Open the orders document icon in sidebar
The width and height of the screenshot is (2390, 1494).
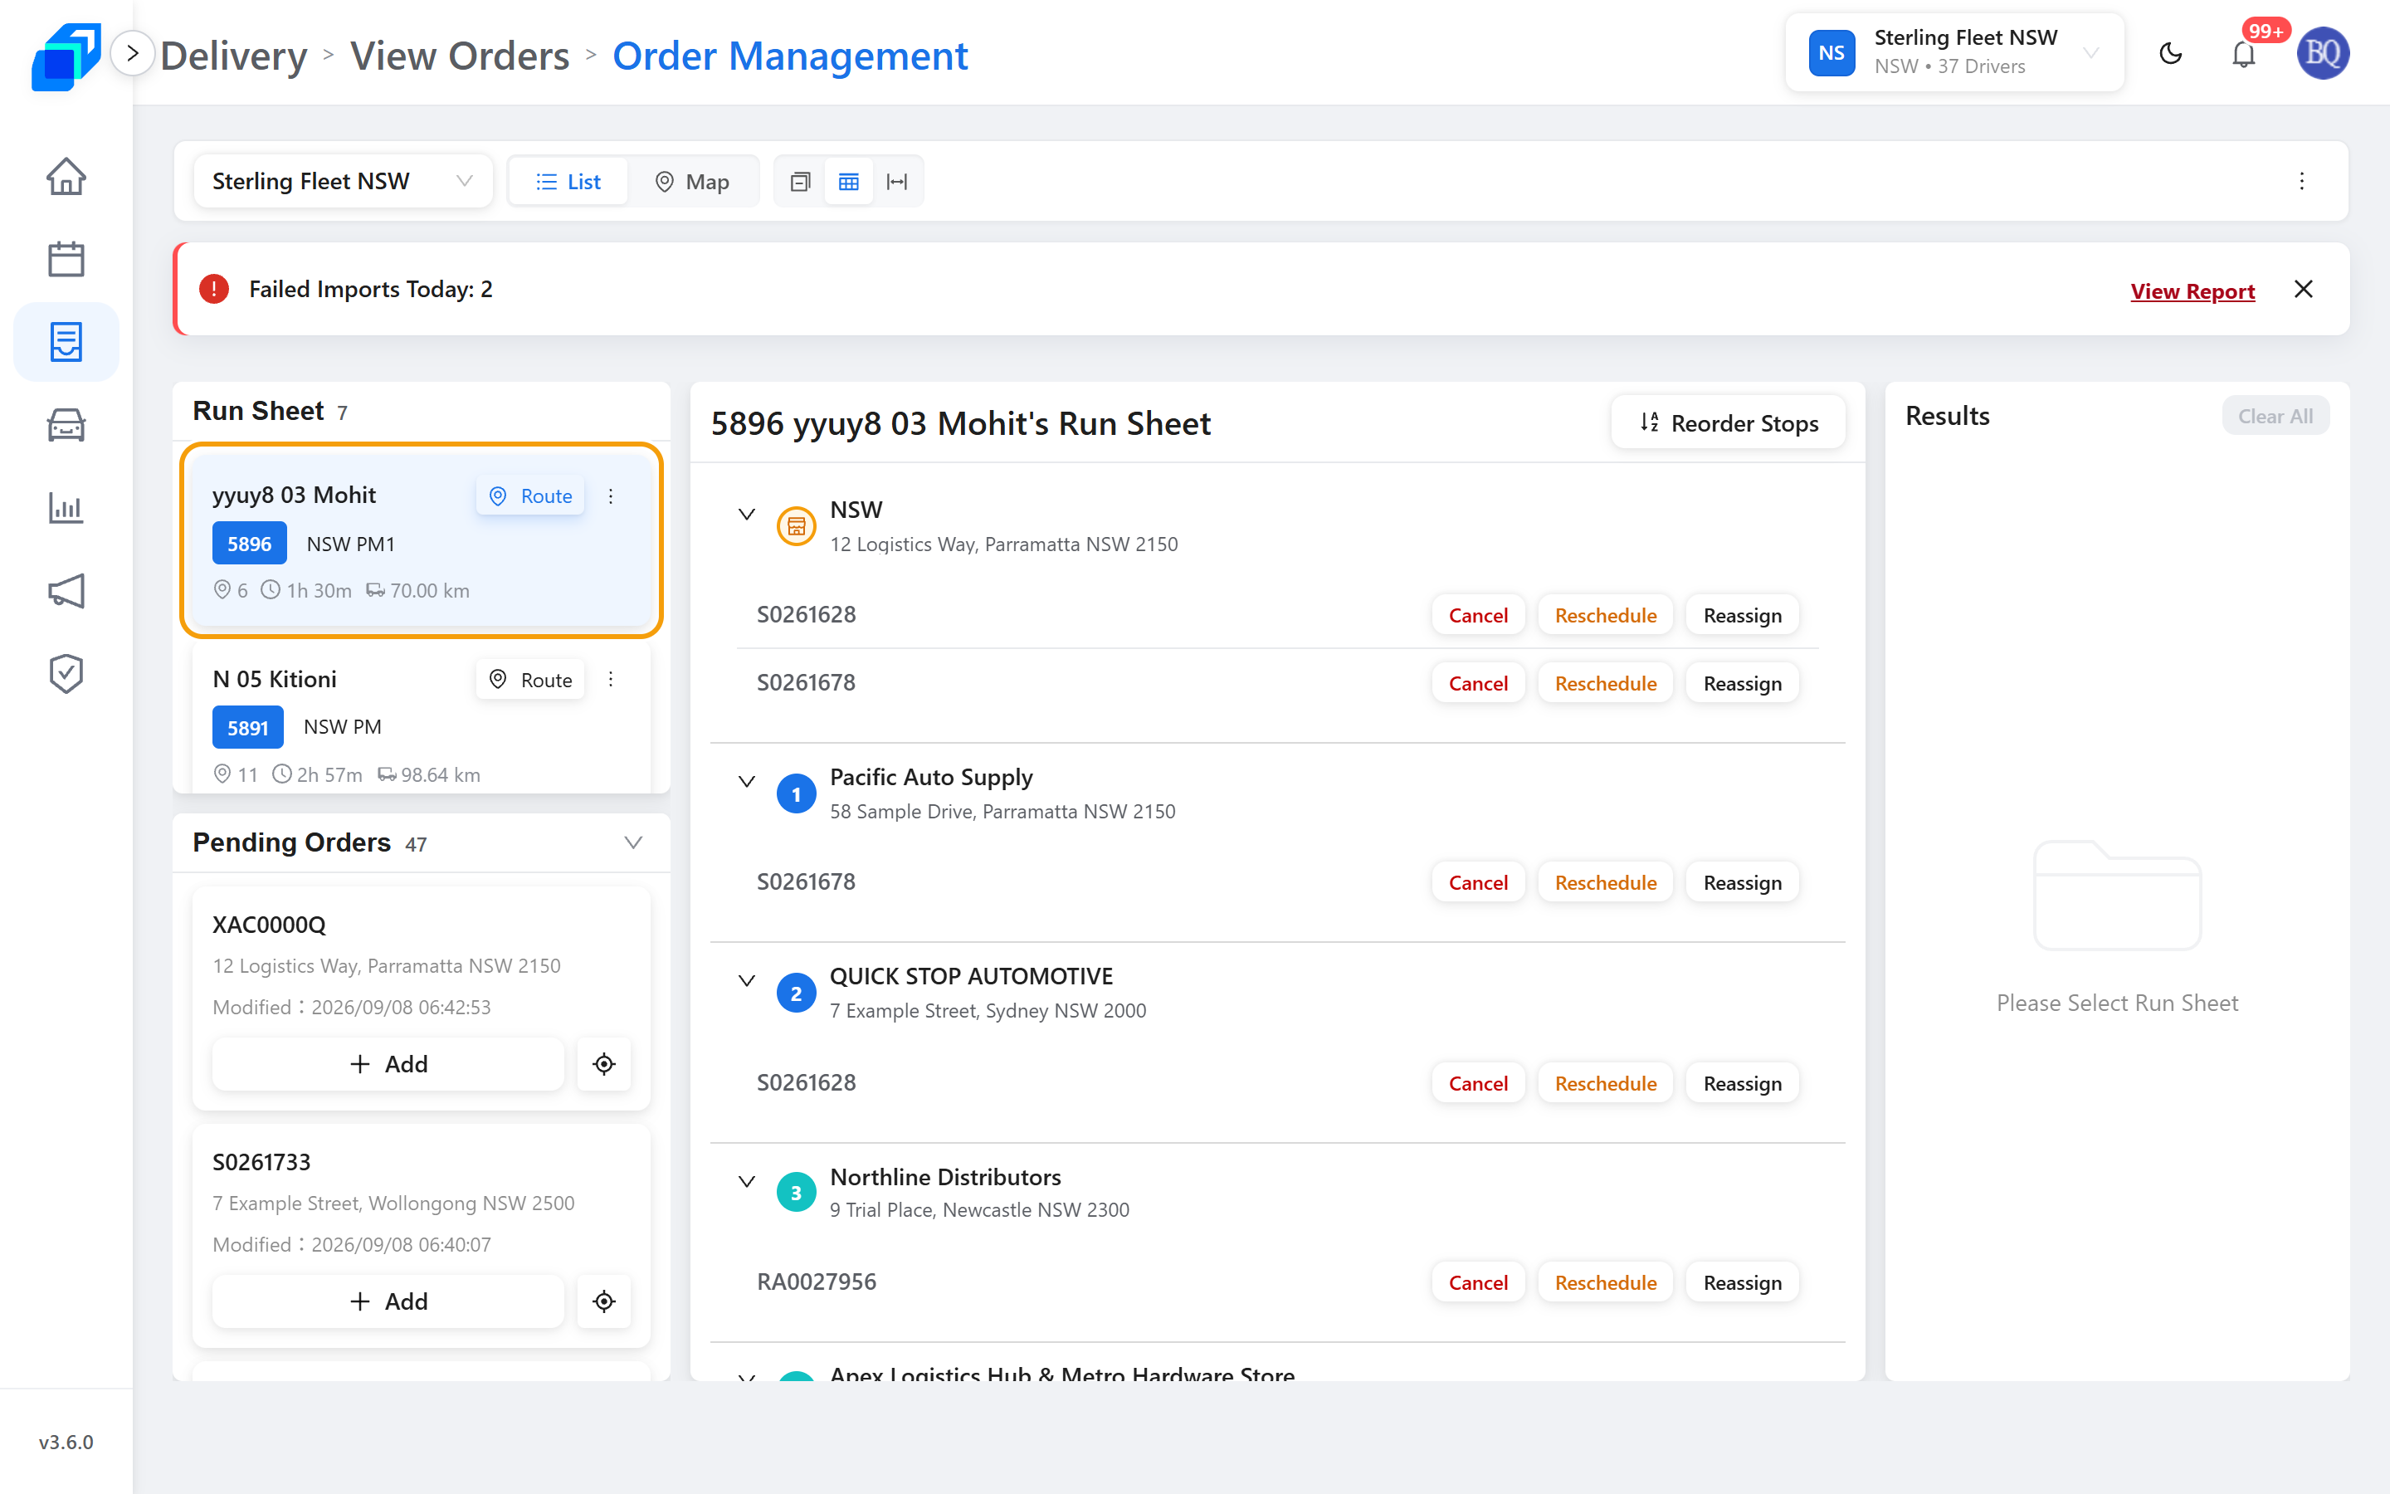66,342
